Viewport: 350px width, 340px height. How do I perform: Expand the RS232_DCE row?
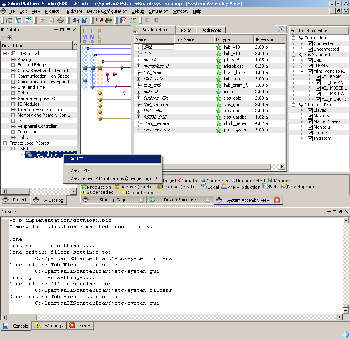tap(138, 117)
